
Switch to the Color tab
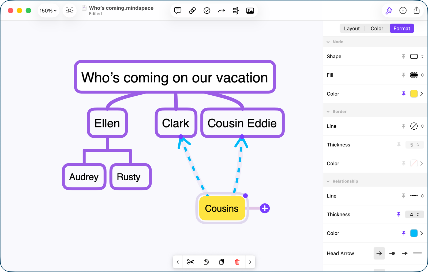377,28
